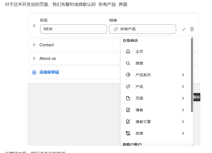Expand the 博客文章 submenu chevron
Viewport: 212px width, 153px height.
point(183,122)
